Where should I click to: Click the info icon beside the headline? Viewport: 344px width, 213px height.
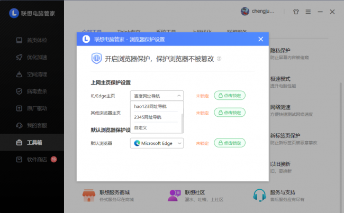pyautogui.click(x=219, y=59)
